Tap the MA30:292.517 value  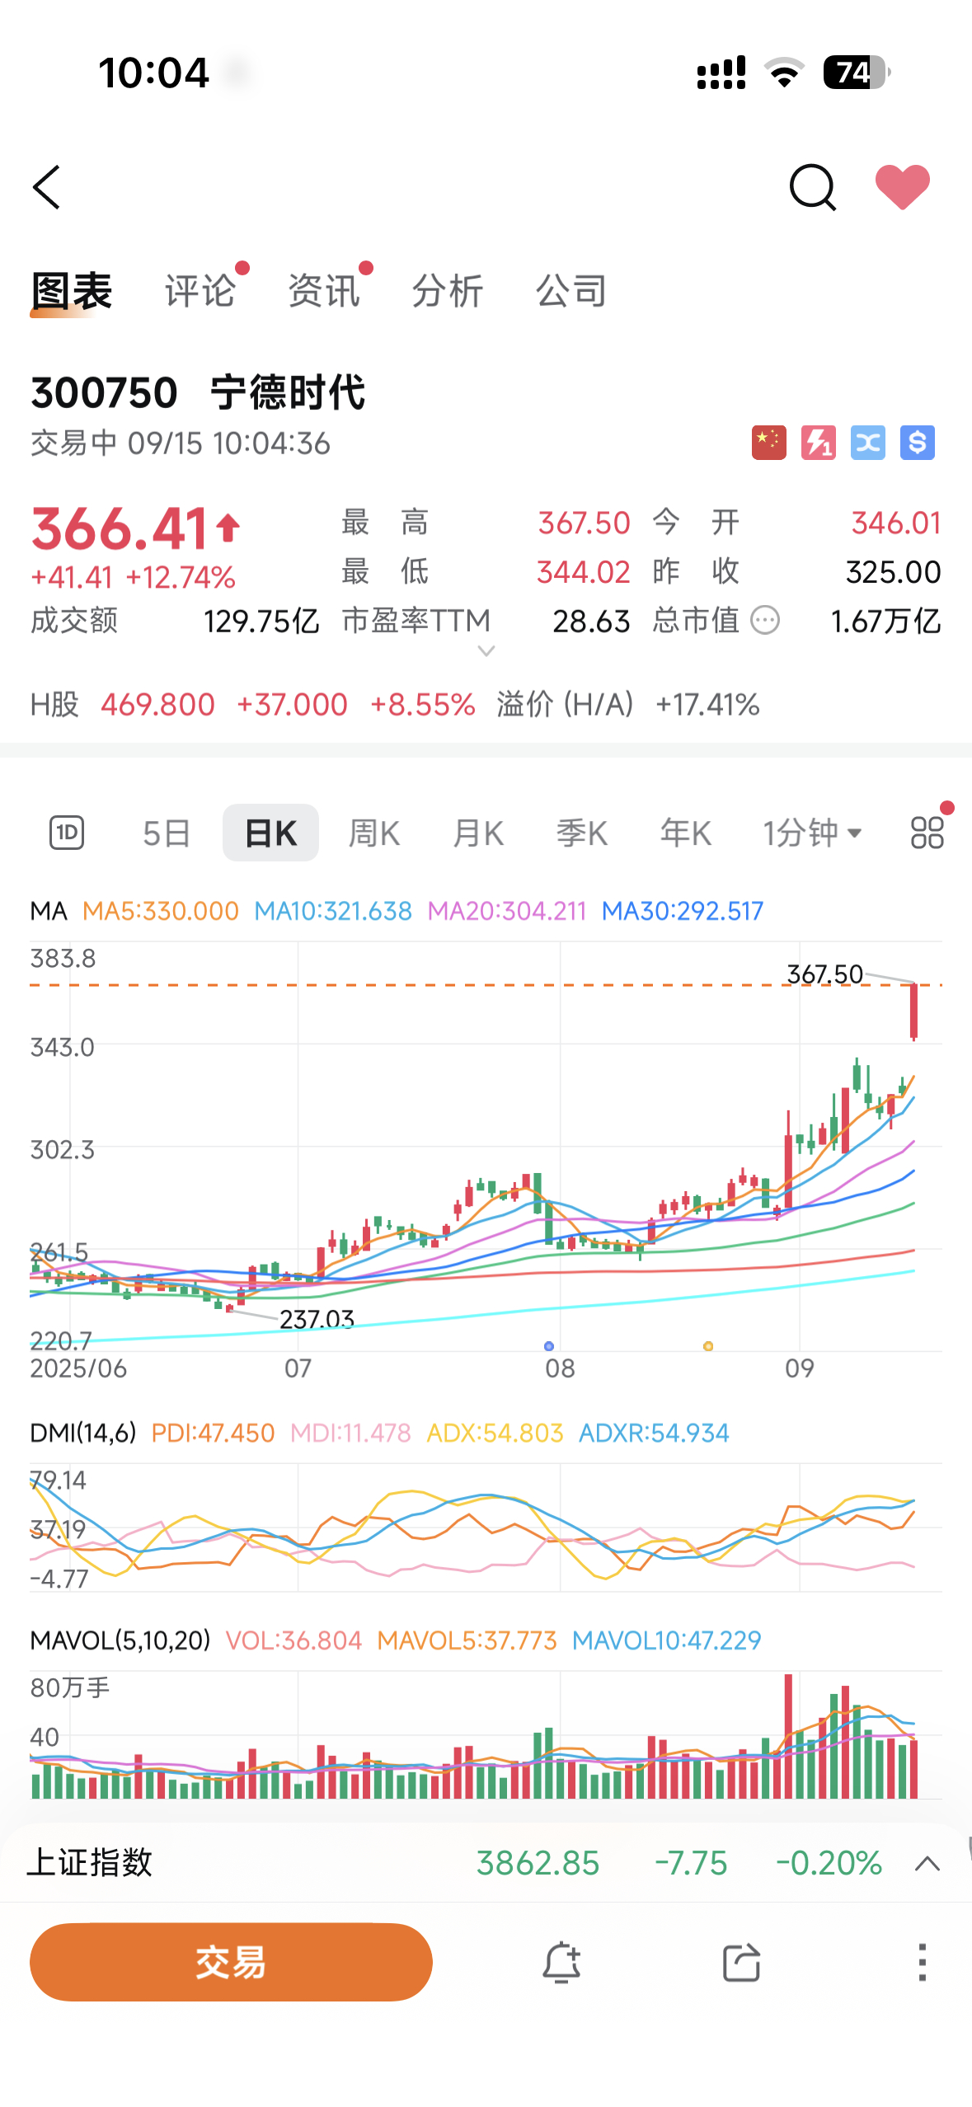click(x=683, y=911)
